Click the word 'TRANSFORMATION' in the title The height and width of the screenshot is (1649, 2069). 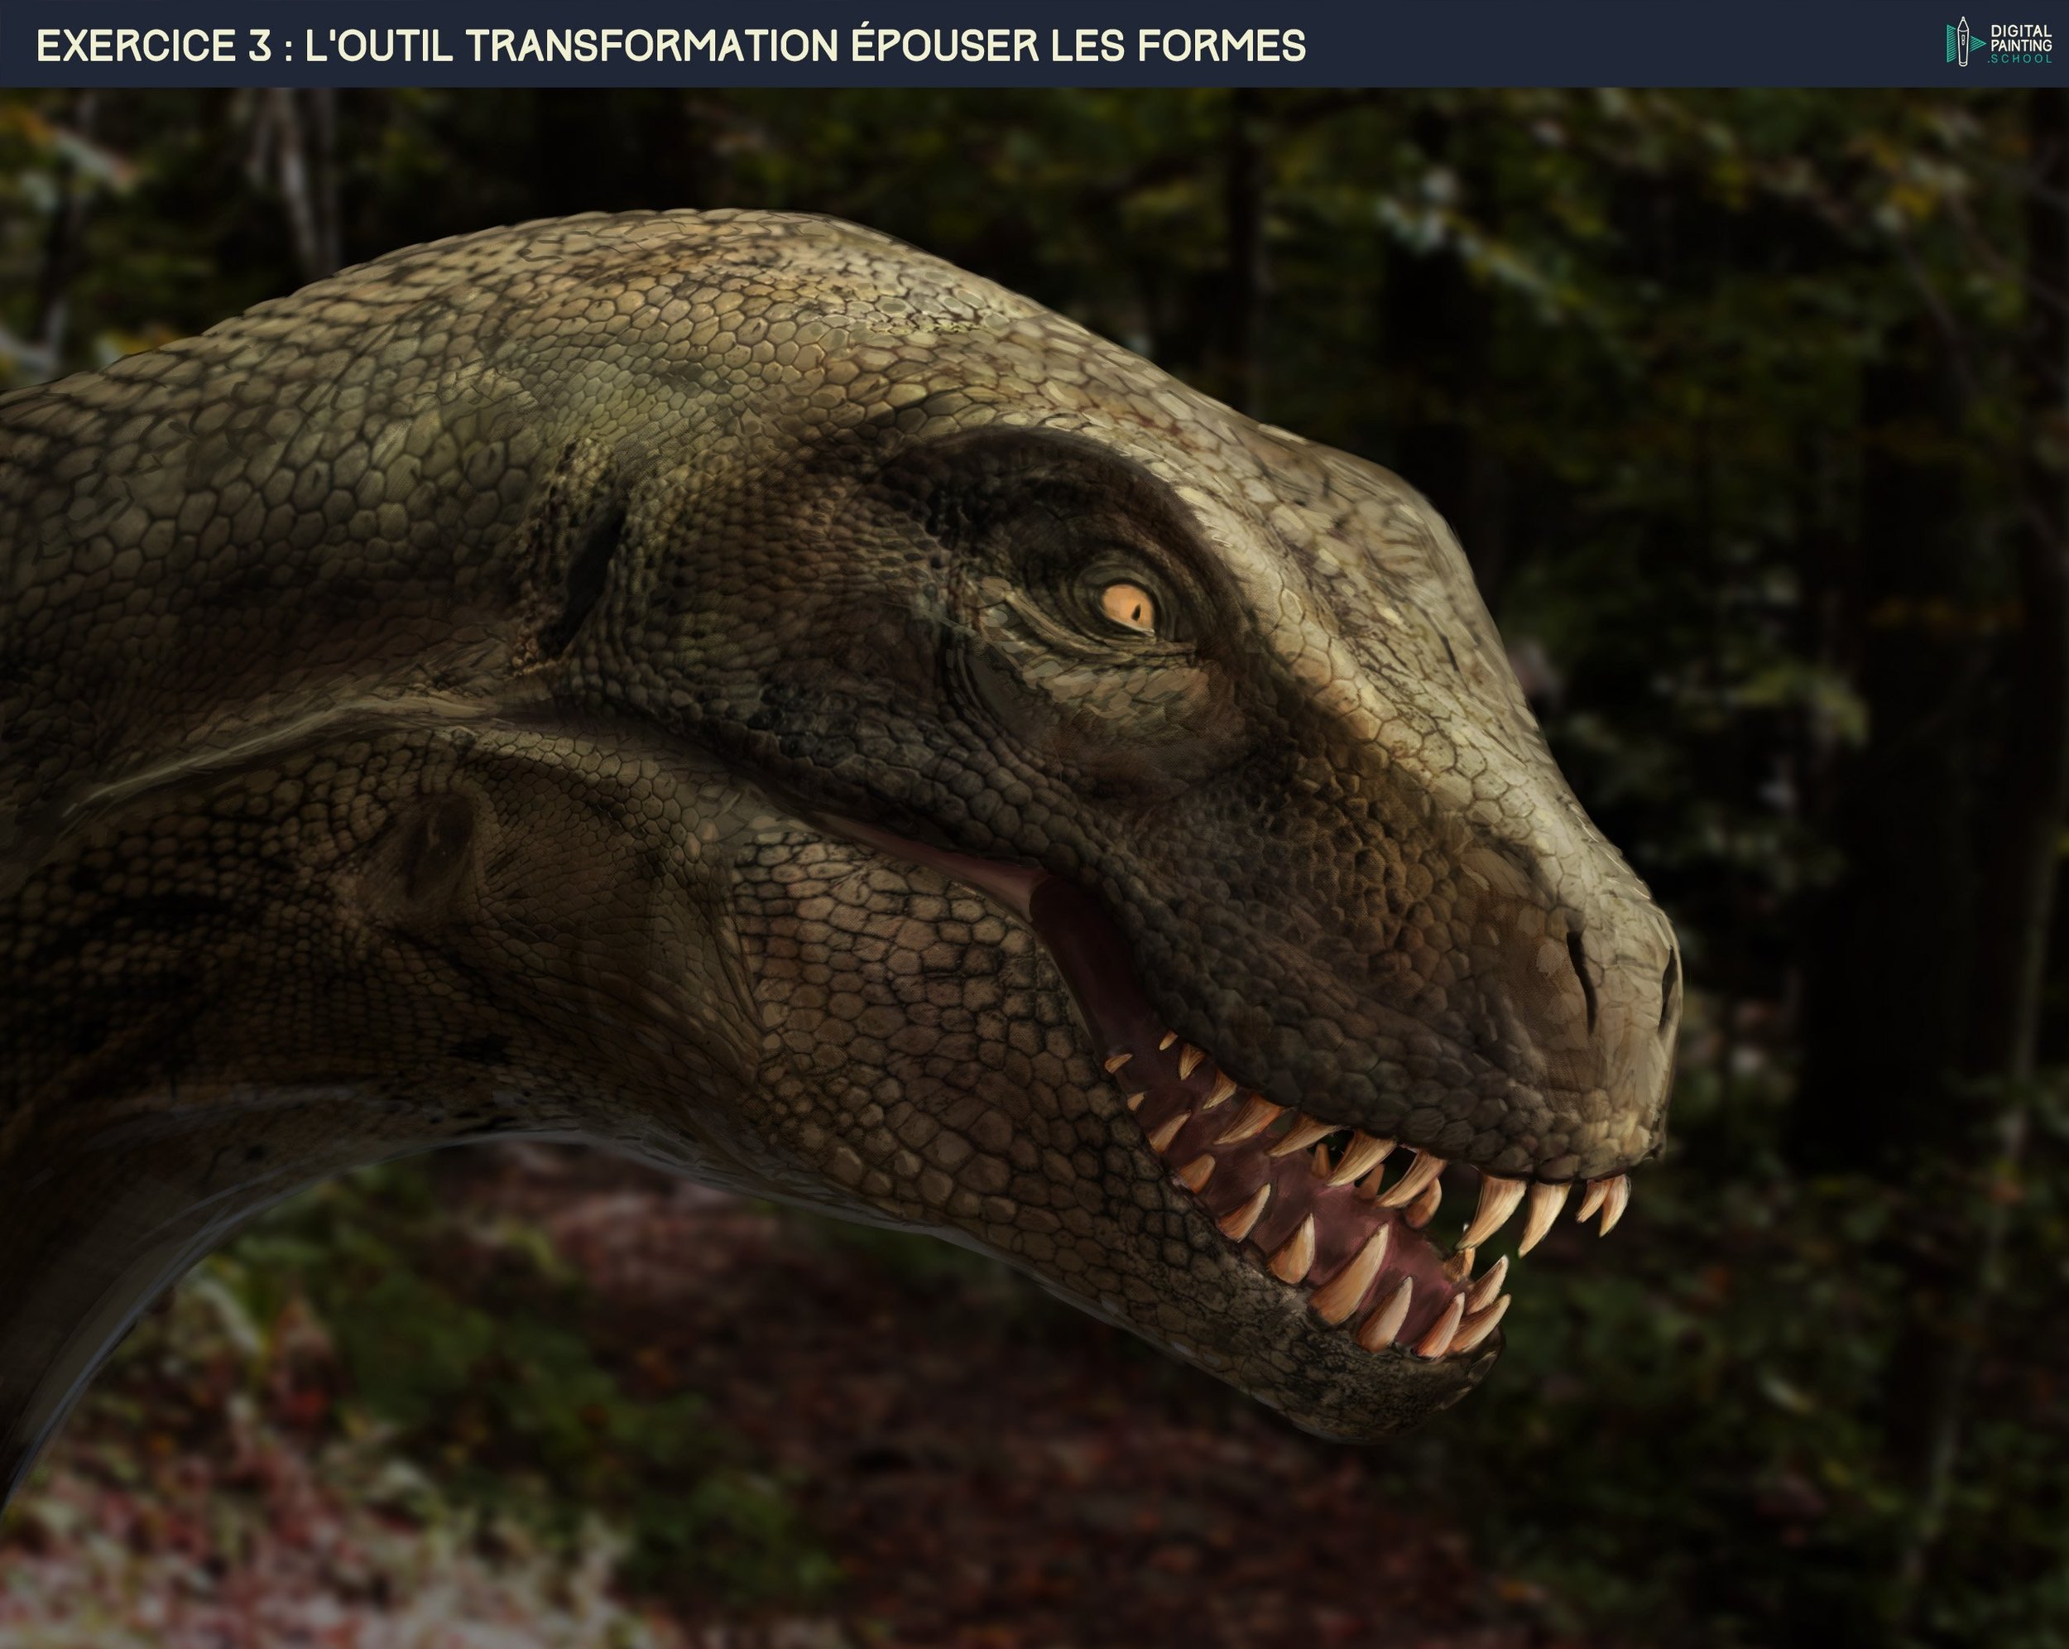pos(654,45)
